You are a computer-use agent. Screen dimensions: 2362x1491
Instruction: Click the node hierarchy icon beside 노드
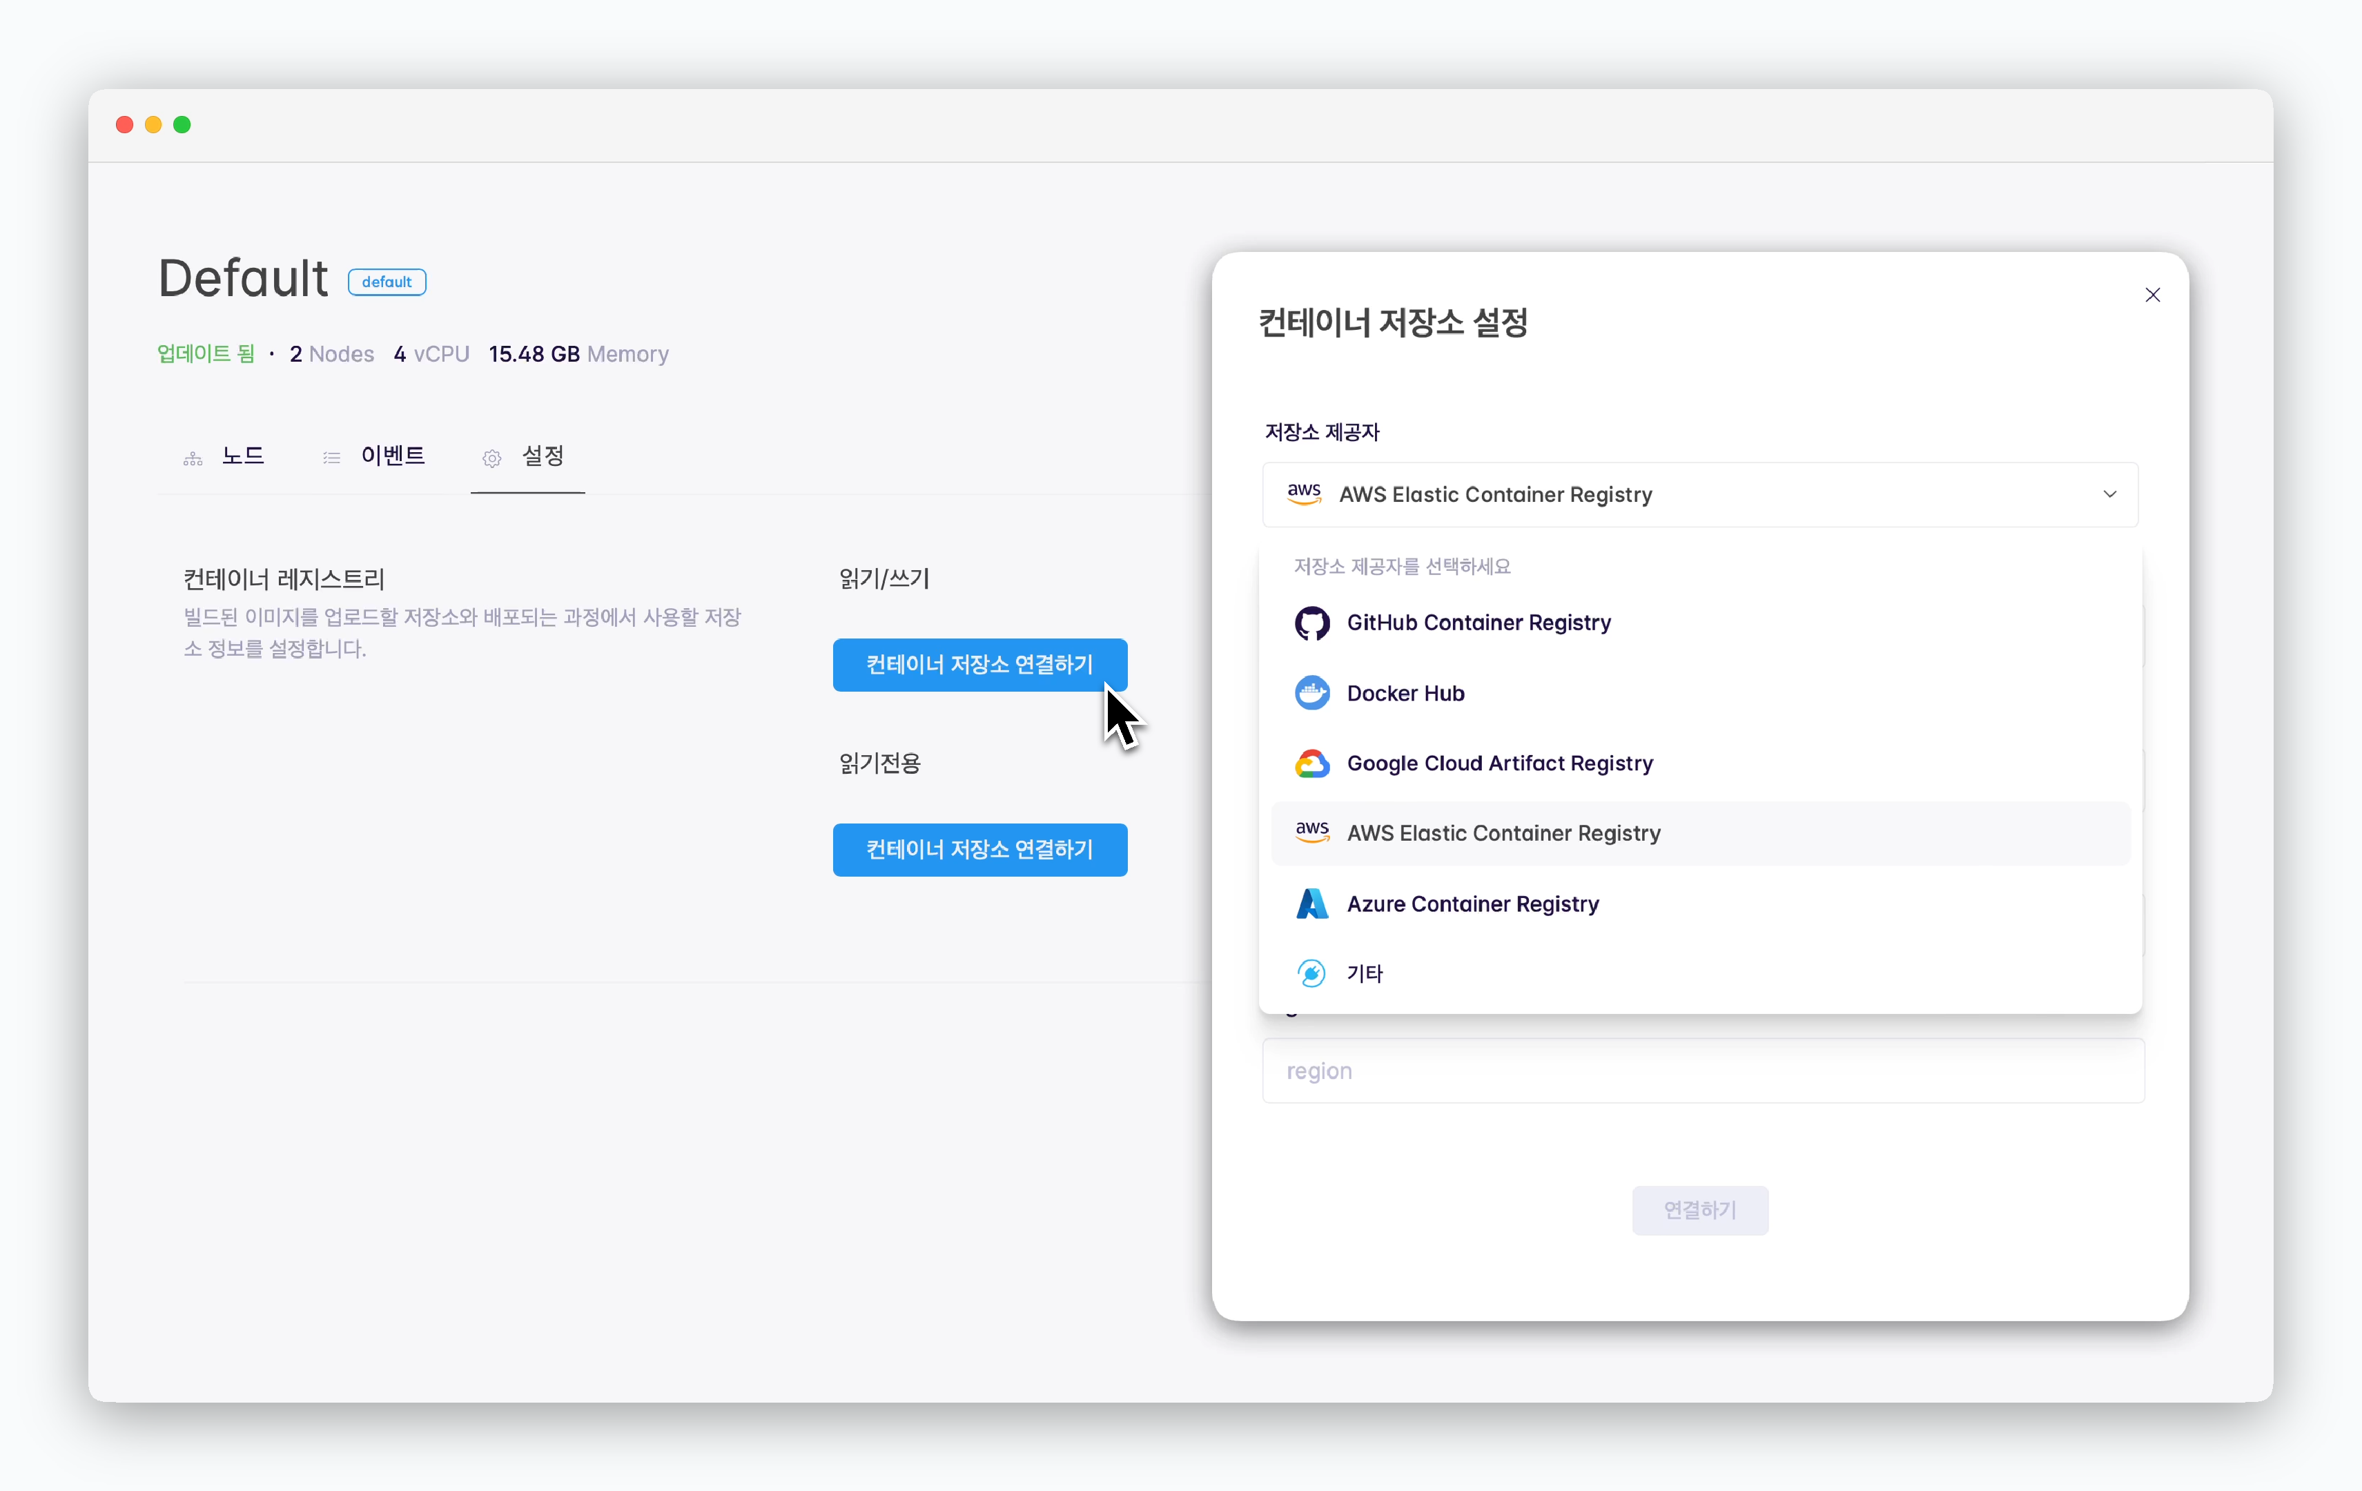(x=193, y=458)
